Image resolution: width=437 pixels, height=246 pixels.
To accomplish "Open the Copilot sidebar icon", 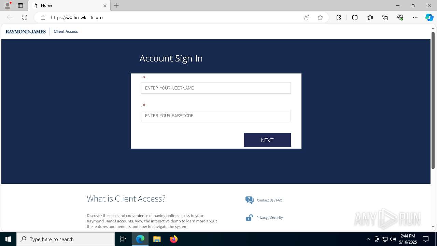I will coord(429,17).
